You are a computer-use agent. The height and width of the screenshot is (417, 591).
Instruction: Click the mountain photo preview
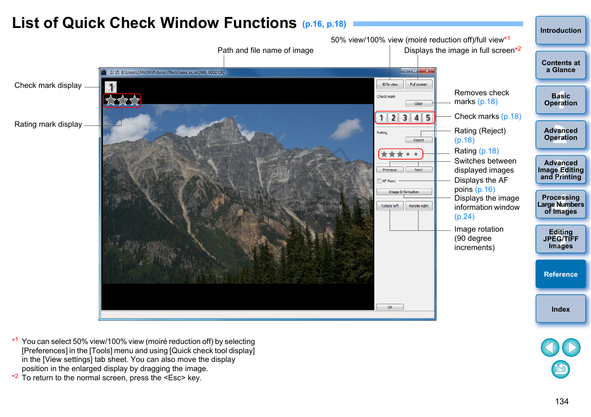238,194
